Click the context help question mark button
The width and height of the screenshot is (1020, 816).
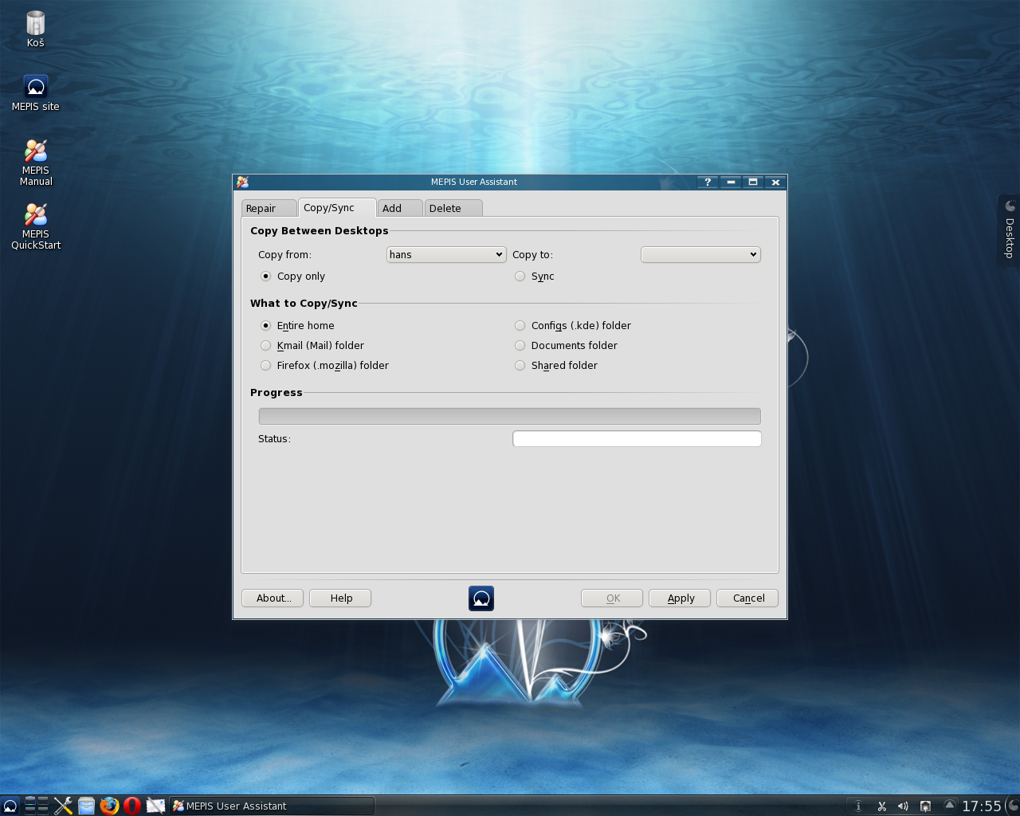(x=708, y=182)
